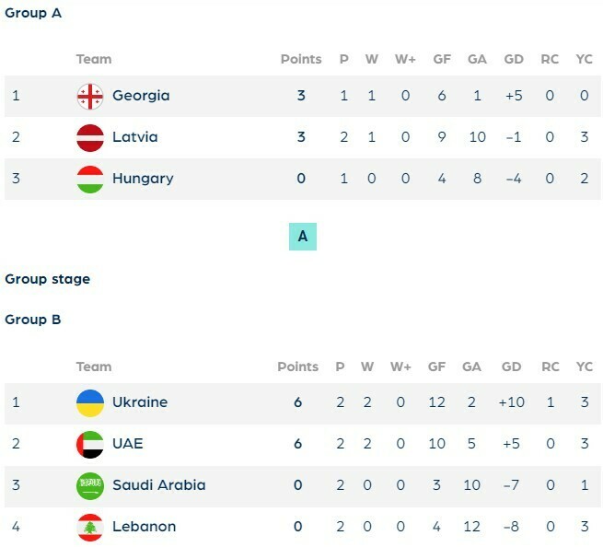Open the Hungary team link
Image resolution: width=603 pixels, height=547 pixels.
point(143,179)
